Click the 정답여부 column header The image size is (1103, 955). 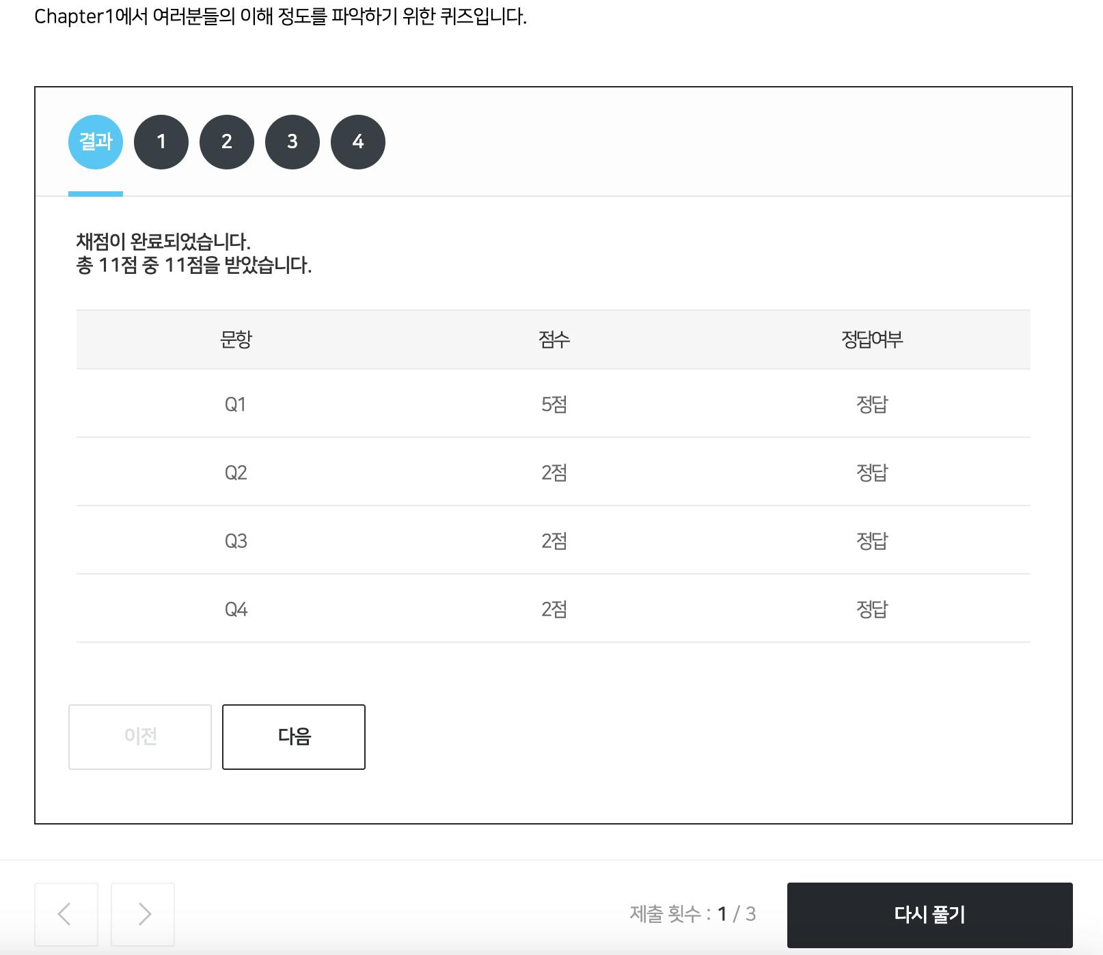point(872,339)
